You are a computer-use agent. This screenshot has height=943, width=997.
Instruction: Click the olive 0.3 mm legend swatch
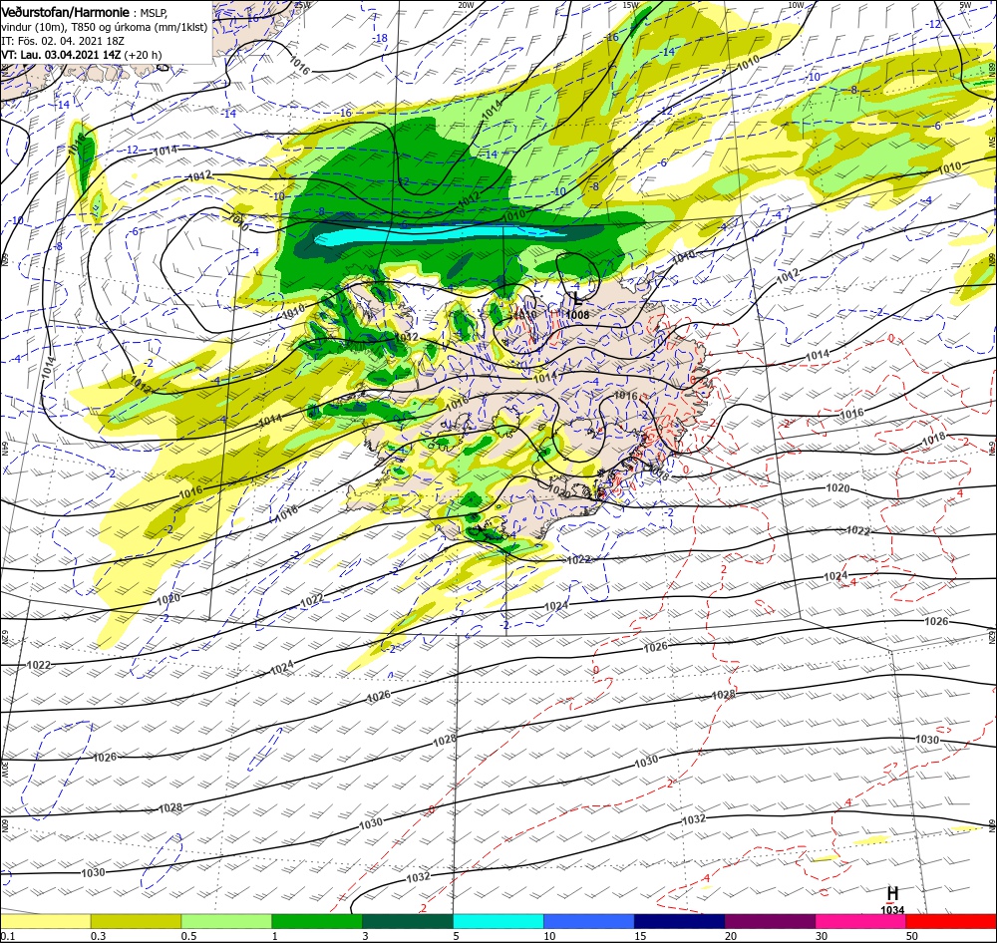pos(136,921)
